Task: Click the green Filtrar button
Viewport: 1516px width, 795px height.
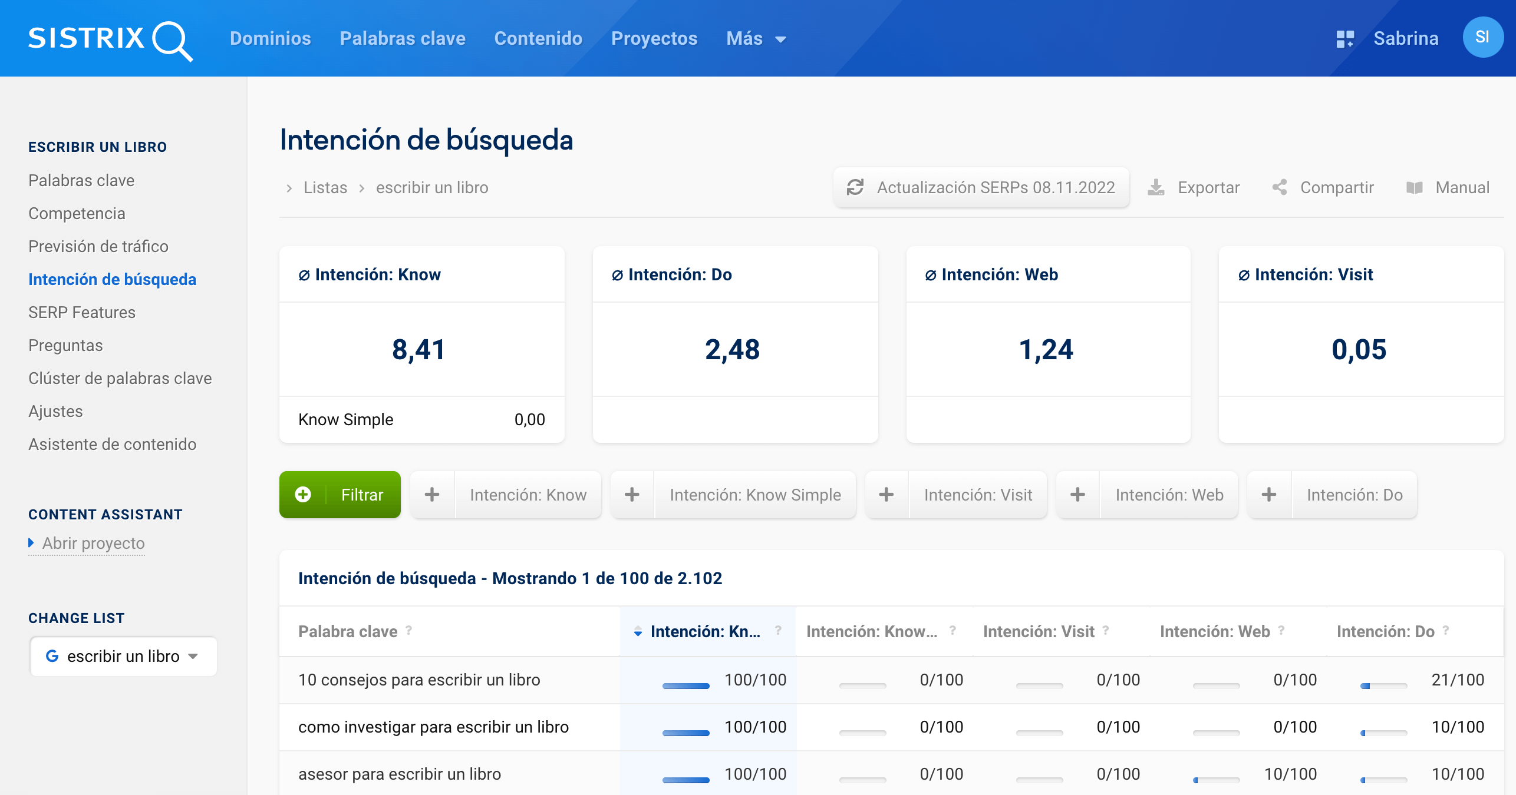Action: (340, 495)
